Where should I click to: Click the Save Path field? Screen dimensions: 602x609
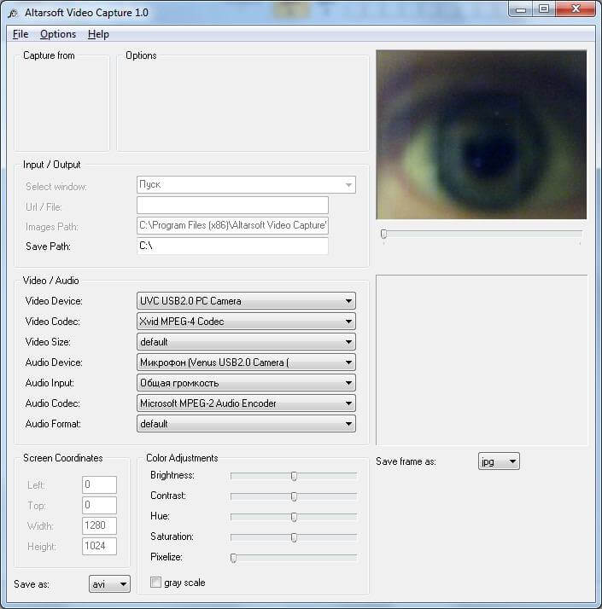point(232,246)
